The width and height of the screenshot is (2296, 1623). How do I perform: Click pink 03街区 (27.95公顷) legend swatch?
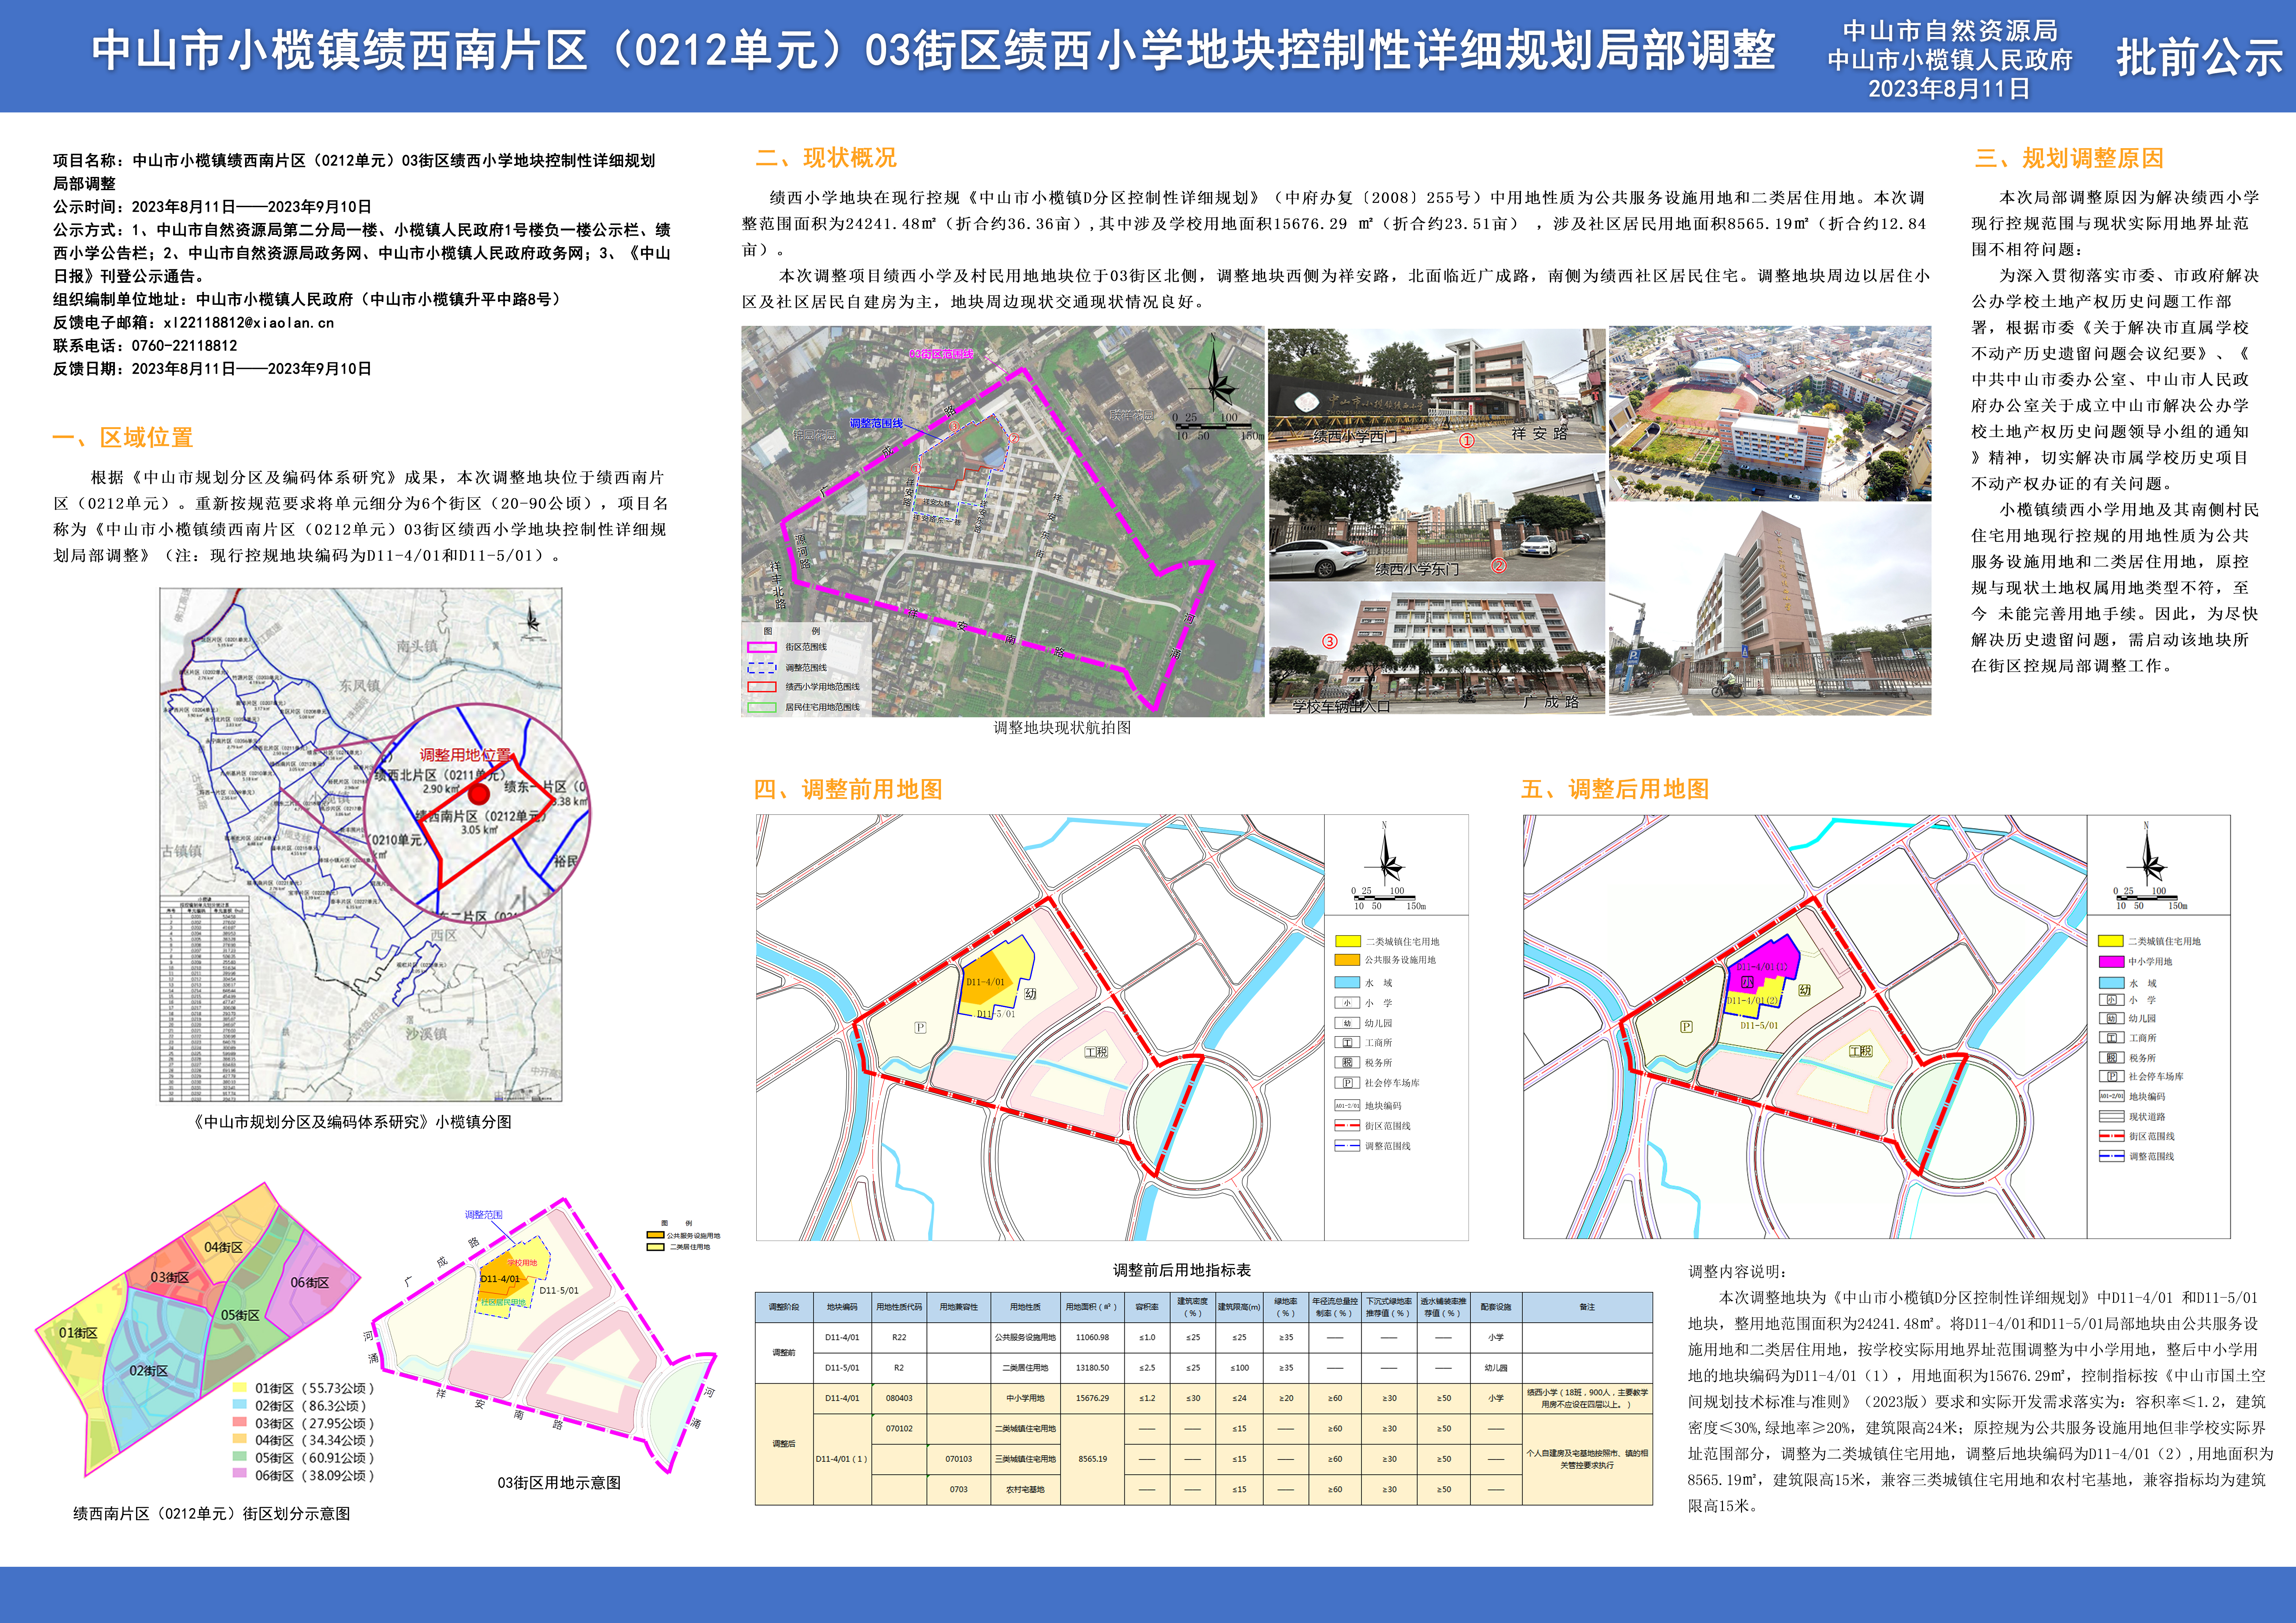[x=239, y=1422]
